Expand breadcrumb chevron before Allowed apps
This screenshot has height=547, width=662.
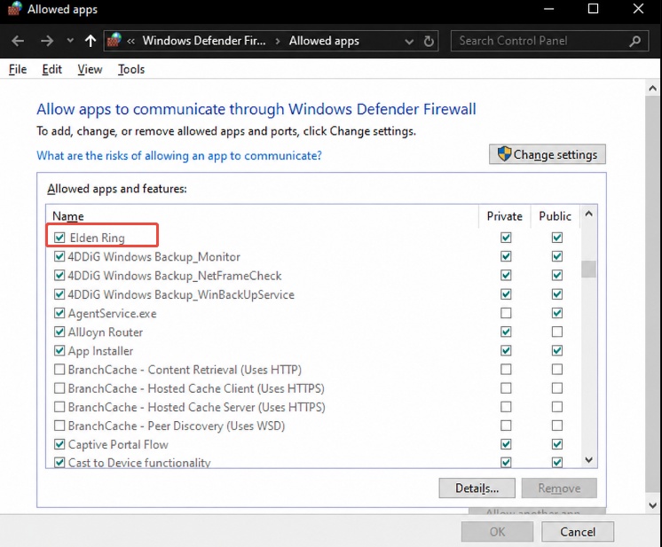[x=278, y=41]
